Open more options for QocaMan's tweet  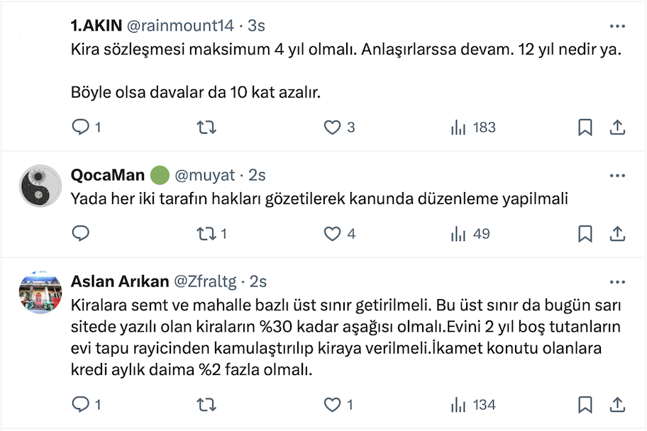(618, 174)
